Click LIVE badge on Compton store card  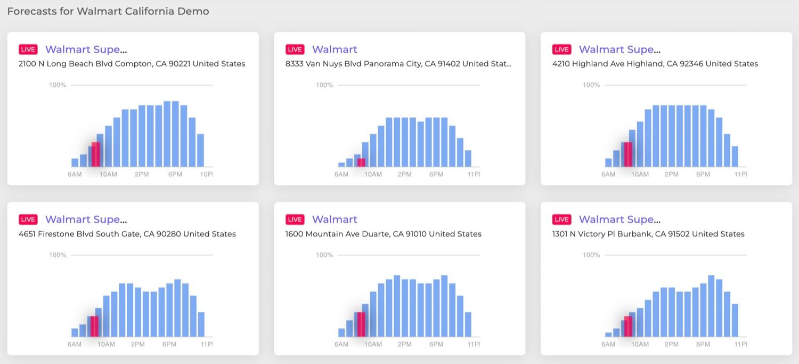tap(28, 49)
